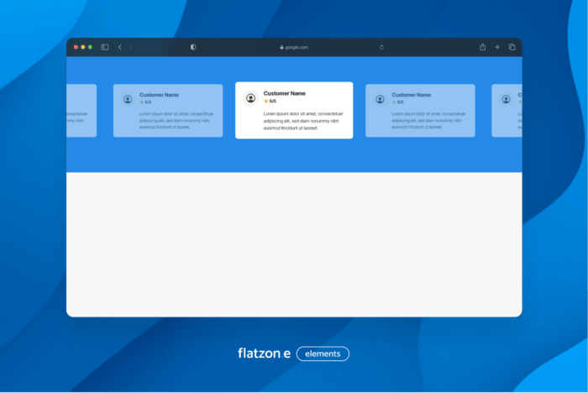The height and width of the screenshot is (393, 588).
Task: Select the testimonial card left of center
Action: [168, 110]
